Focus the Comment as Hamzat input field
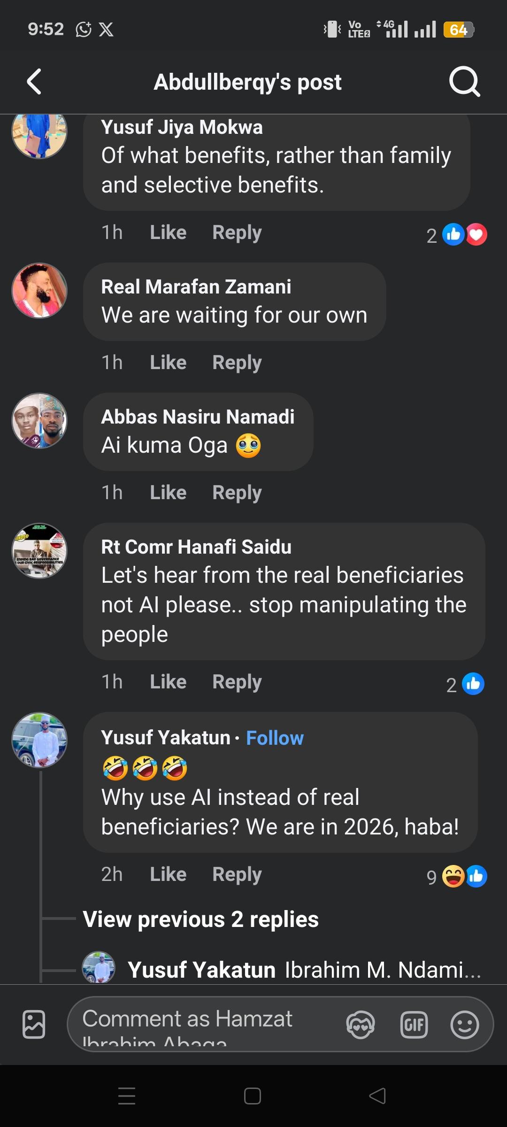 (x=202, y=1024)
